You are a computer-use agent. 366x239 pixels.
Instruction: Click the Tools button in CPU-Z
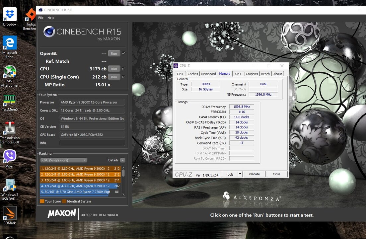(229, 174)
